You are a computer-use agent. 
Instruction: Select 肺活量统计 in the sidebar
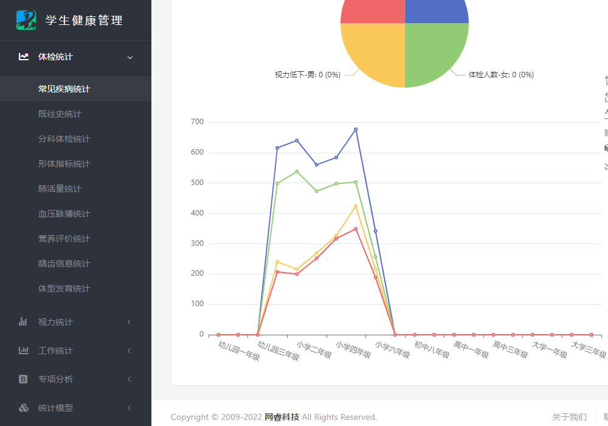60,189
